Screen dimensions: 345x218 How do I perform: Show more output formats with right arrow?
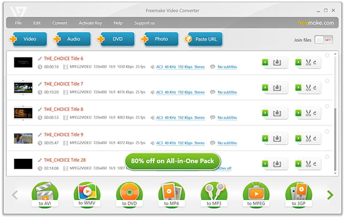point(330,195)
